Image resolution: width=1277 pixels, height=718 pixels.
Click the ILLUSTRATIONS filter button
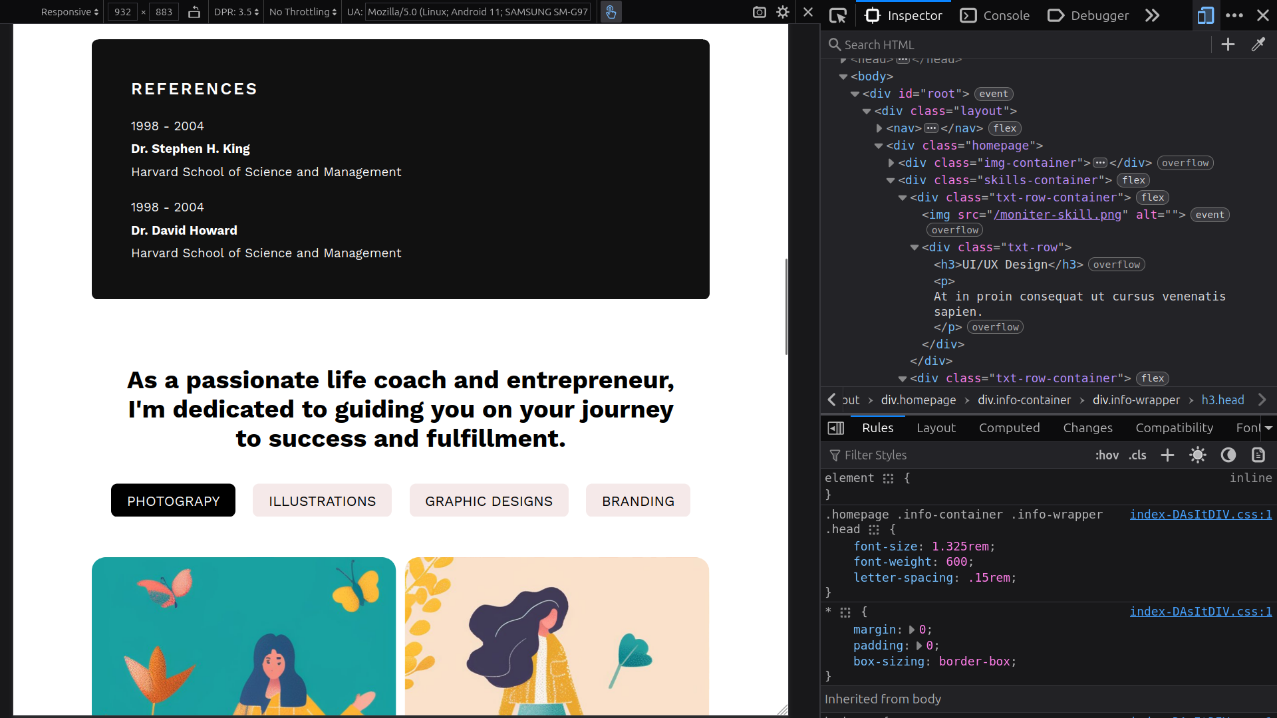click(x=322, y=501)
